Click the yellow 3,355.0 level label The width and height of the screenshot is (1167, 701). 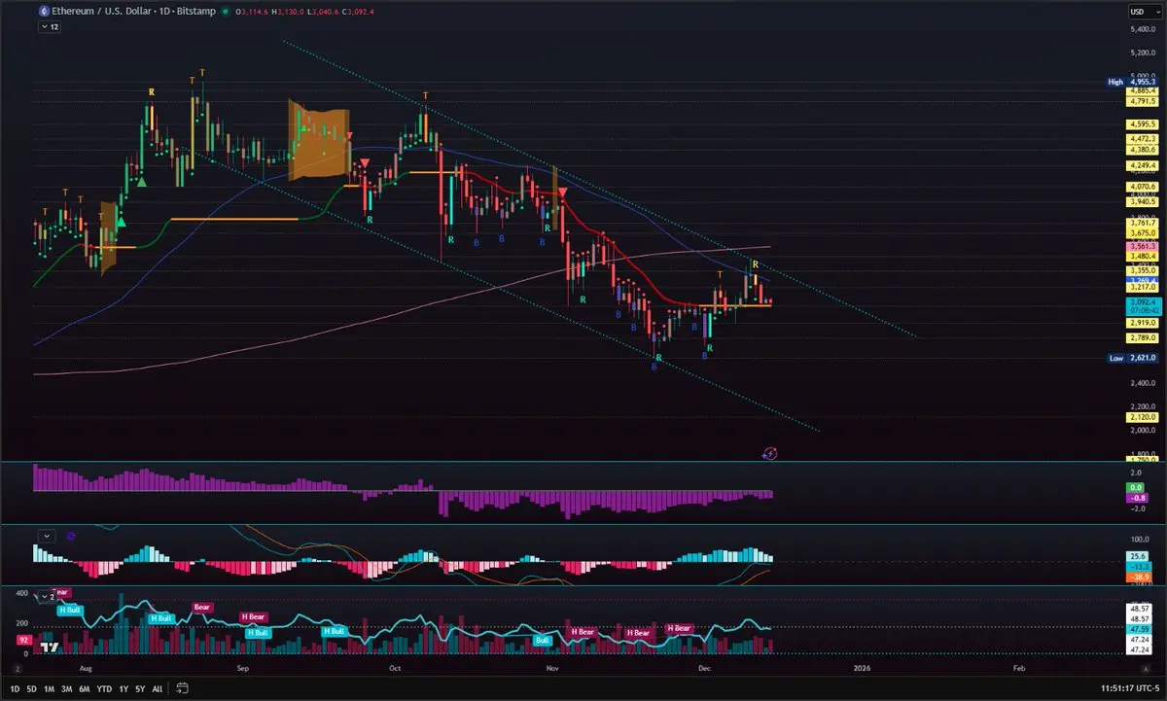pyautogui.click(x=1141, y=269)
